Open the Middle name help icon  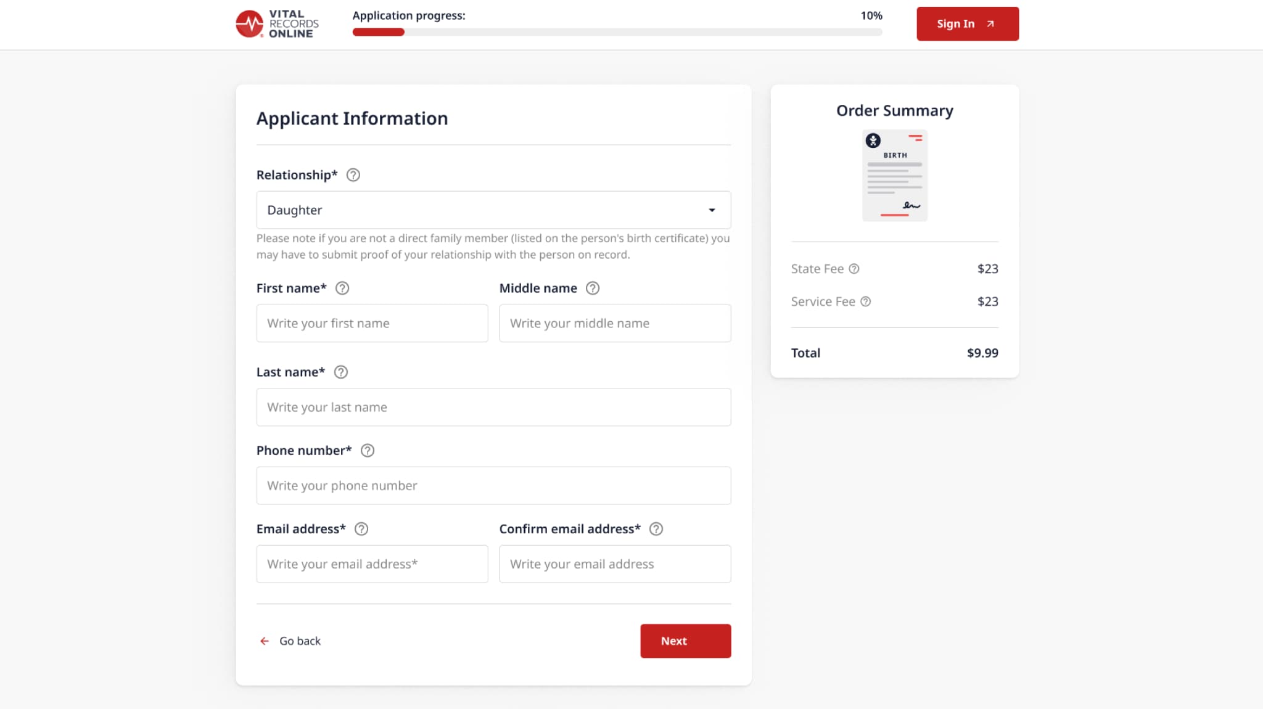click(593, 288)
